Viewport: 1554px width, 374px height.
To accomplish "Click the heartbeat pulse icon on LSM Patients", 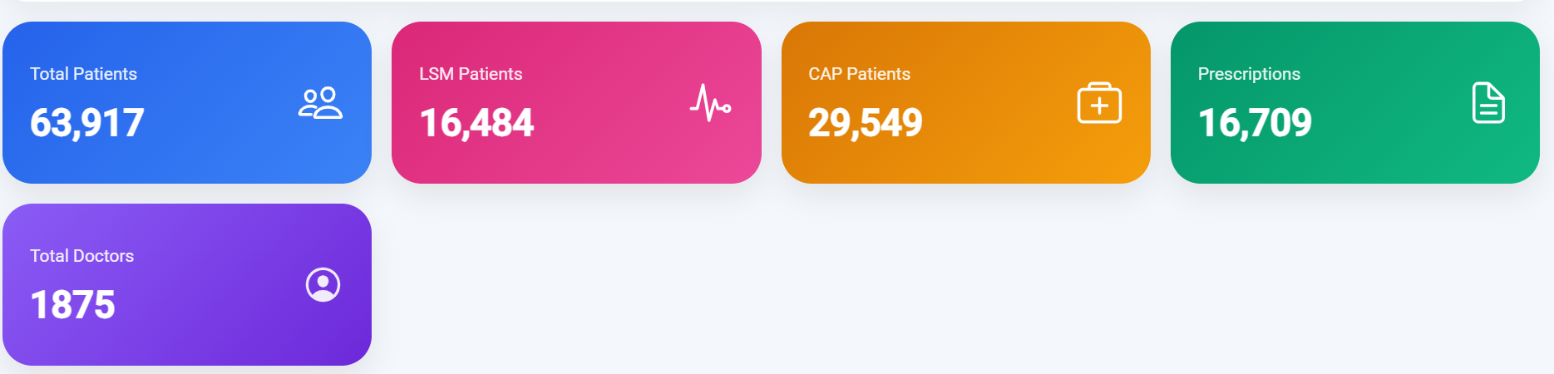I will point(710,103).
